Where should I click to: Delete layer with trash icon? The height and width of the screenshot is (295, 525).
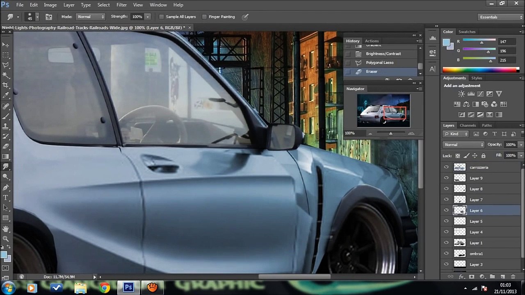tap(513, 277)
